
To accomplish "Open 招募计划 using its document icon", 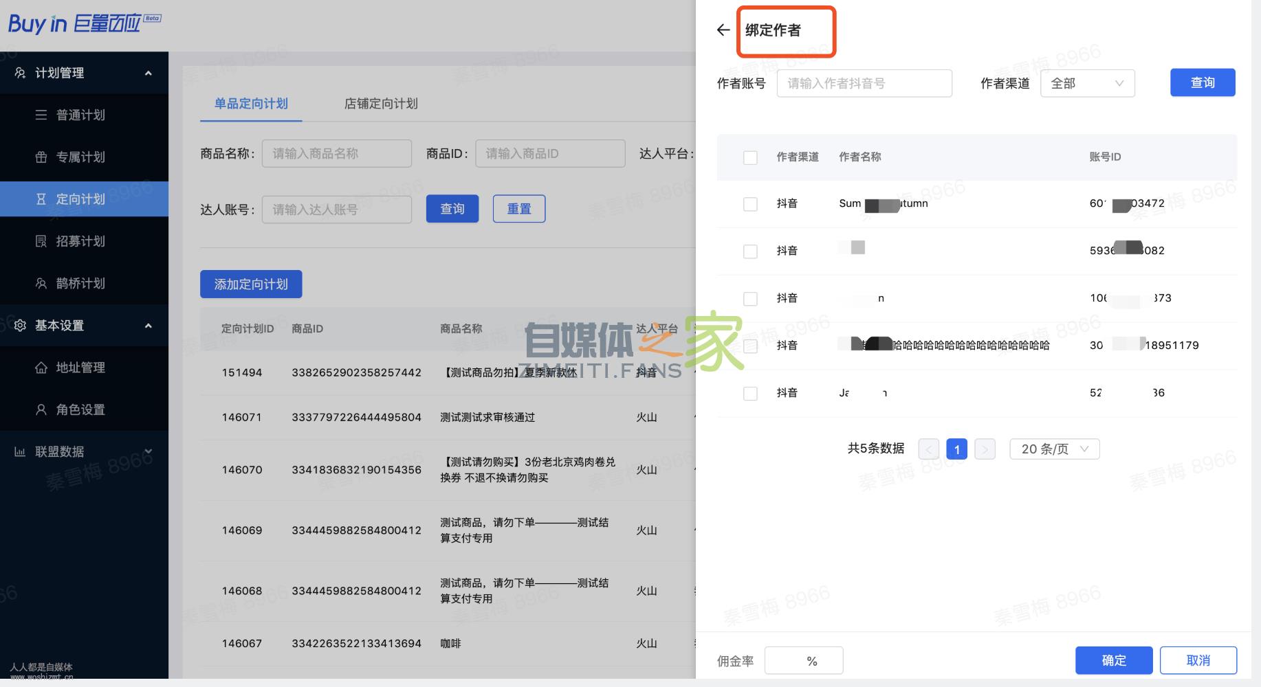I will (42, 241).
